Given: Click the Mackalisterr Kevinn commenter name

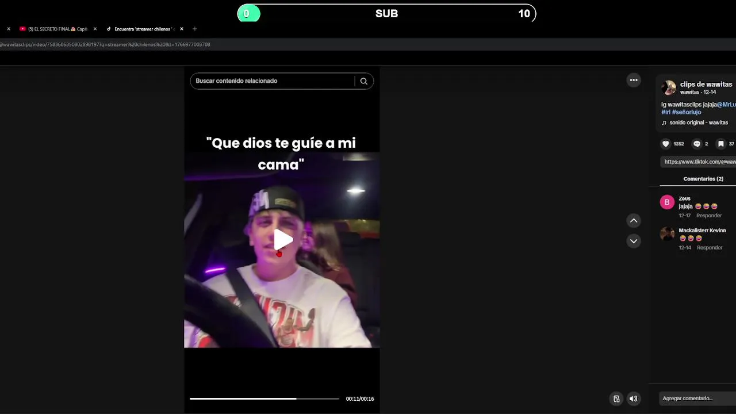Looking at the screenshot, I should click(702, 231).
